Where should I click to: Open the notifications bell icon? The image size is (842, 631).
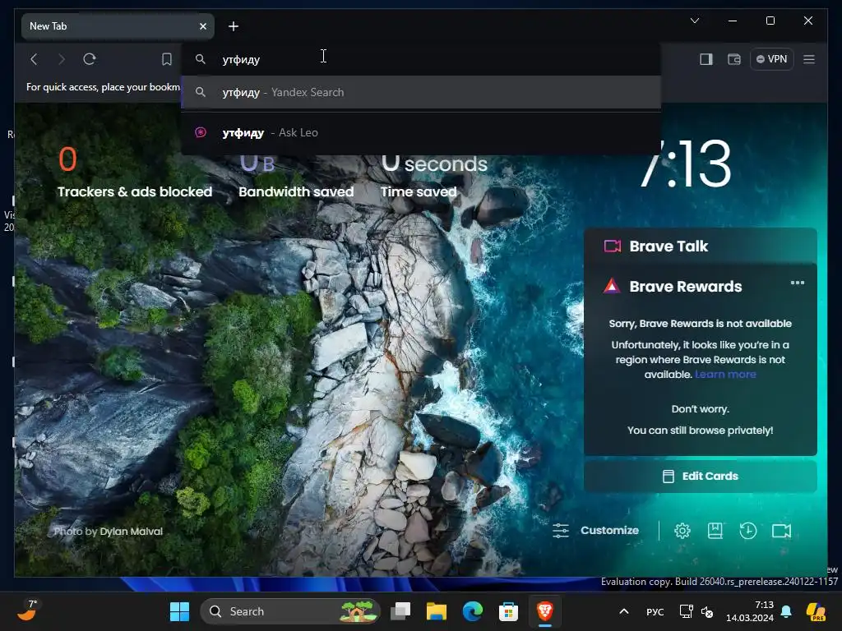[786, 611]
